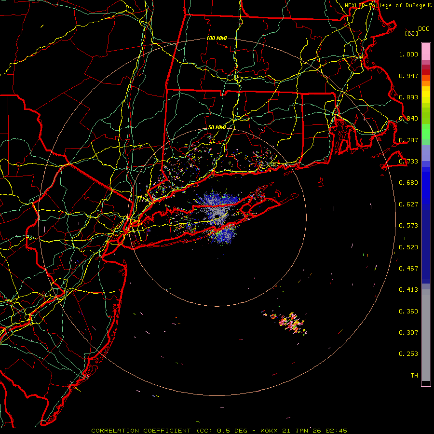This screenshot has width=434, height=434.
Task: Click the 0.627 legend value
Action: (x=408, y=204)
